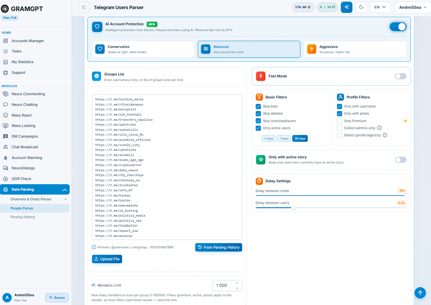Viewport: 431px width, 305px height.
Task: Select the 7 days activity option
Action: pyautogui.click(x=284, y=139)
